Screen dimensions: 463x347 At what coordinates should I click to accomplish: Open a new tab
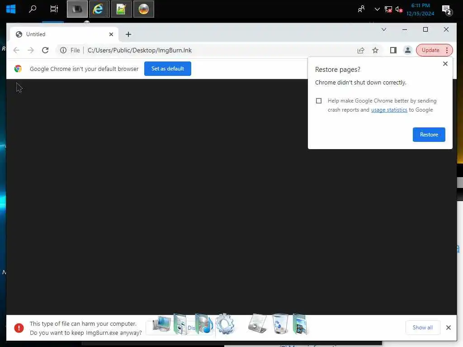click(128, 34)
